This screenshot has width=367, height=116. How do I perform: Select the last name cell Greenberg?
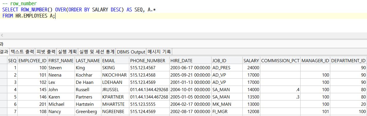(x=88, y=111)
